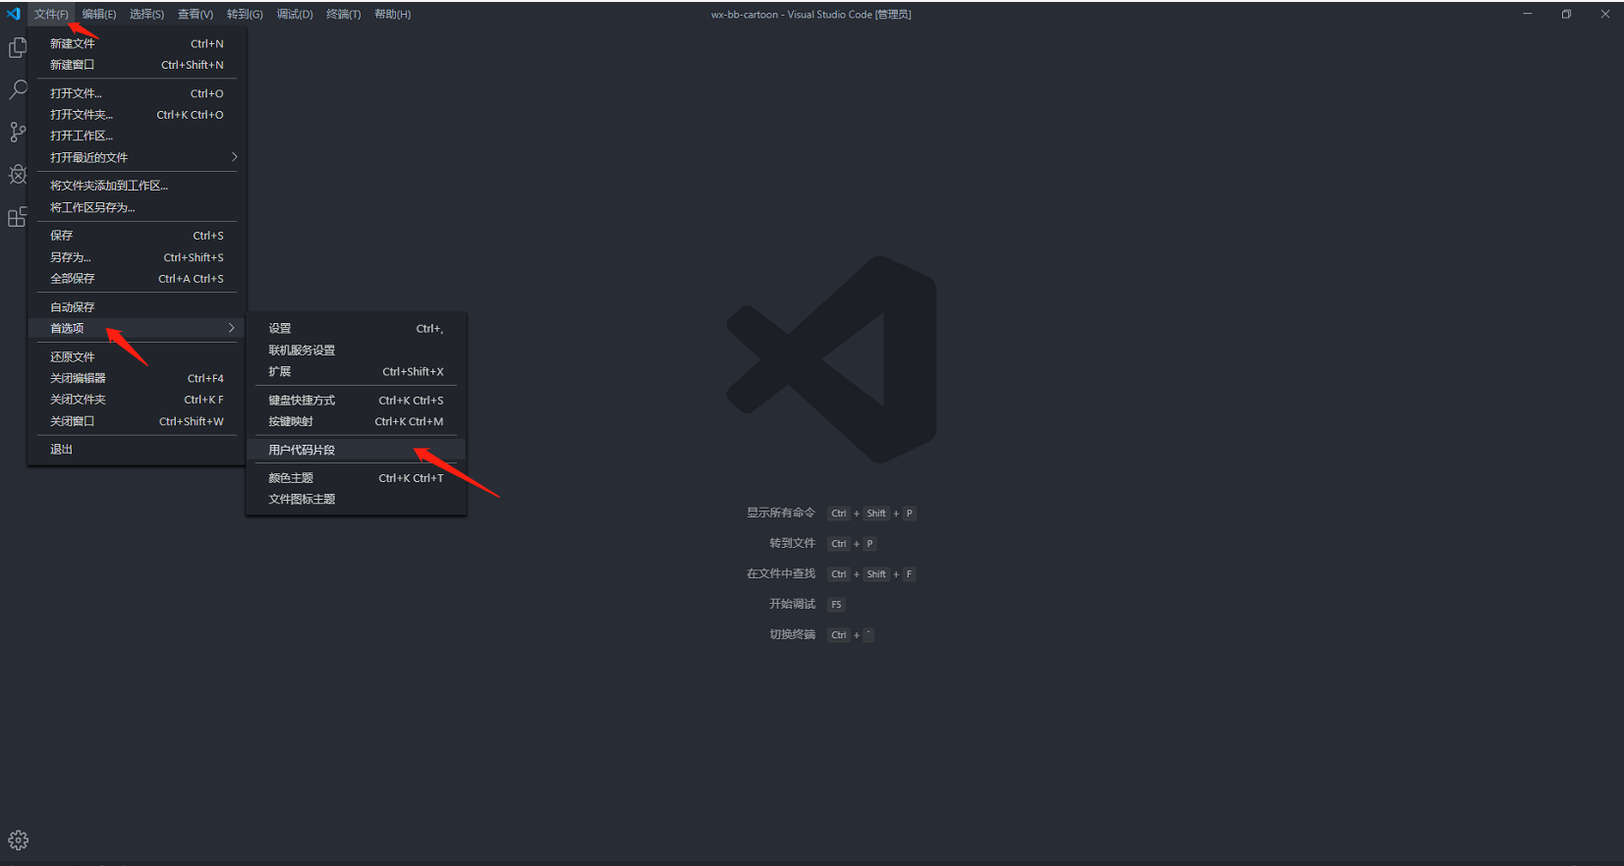
Task: Click 开始调试 welcome hint text
Action: 793,604
